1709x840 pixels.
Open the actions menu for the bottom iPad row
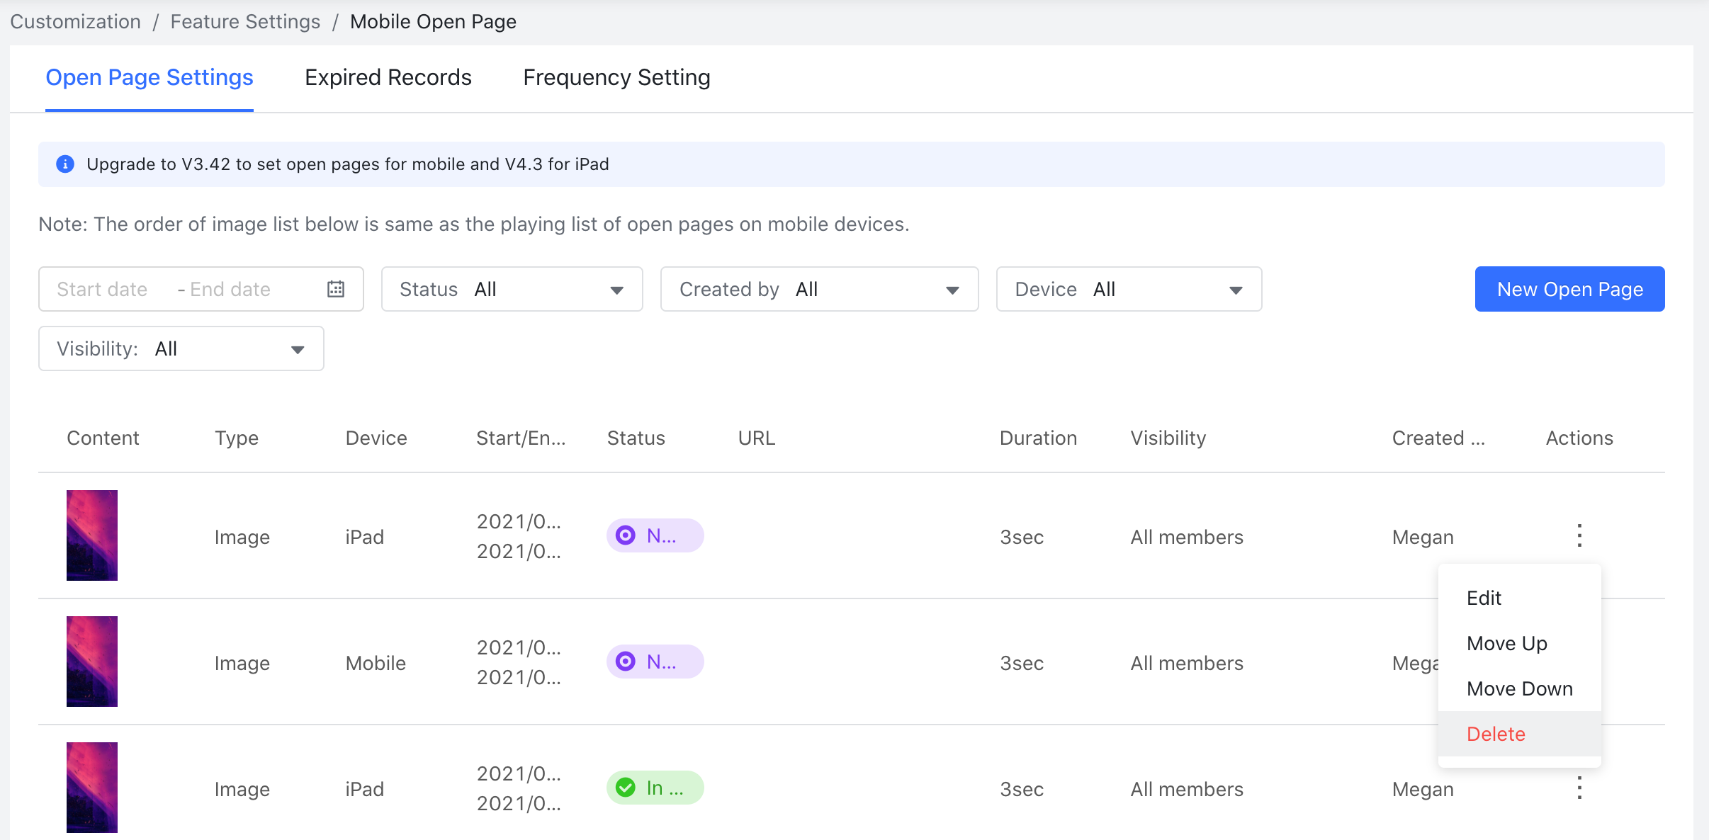click(x=1579, y=788)
